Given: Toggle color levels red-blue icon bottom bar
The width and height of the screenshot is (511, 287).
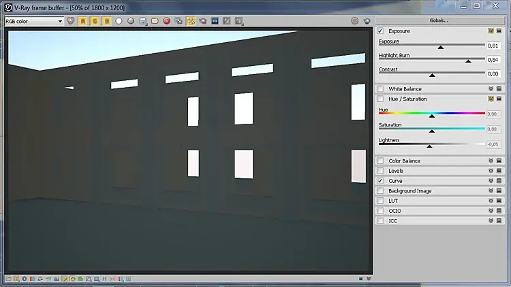Looking at the screenshot, I should point(32,279).
